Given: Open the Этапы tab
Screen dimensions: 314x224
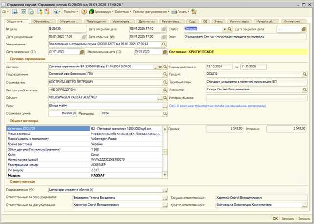Looking at the screenshot, I should [x=219, y=22].
